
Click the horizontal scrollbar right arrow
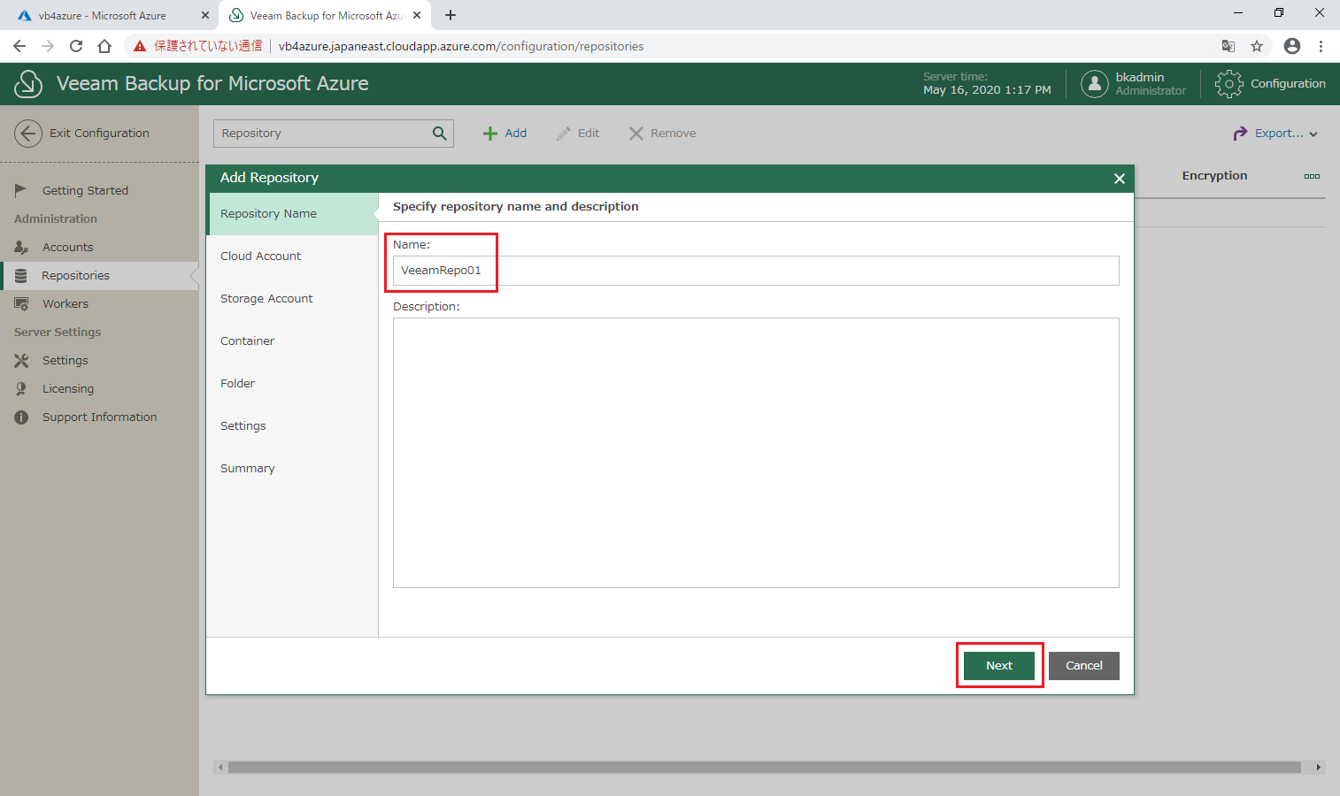coord(1318,767)
